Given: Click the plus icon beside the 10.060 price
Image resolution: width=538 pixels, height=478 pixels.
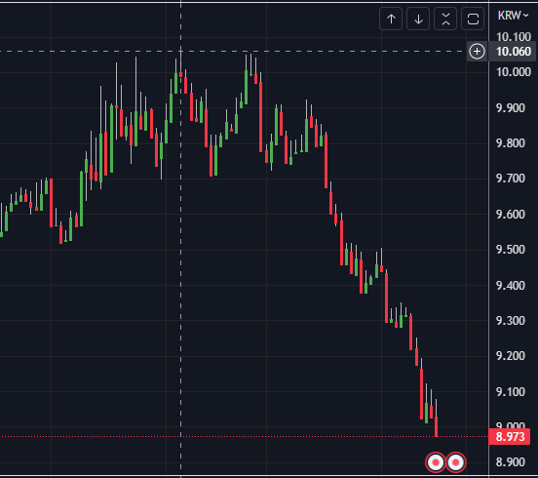Looking at the screenshot, I should pos(477,52).
